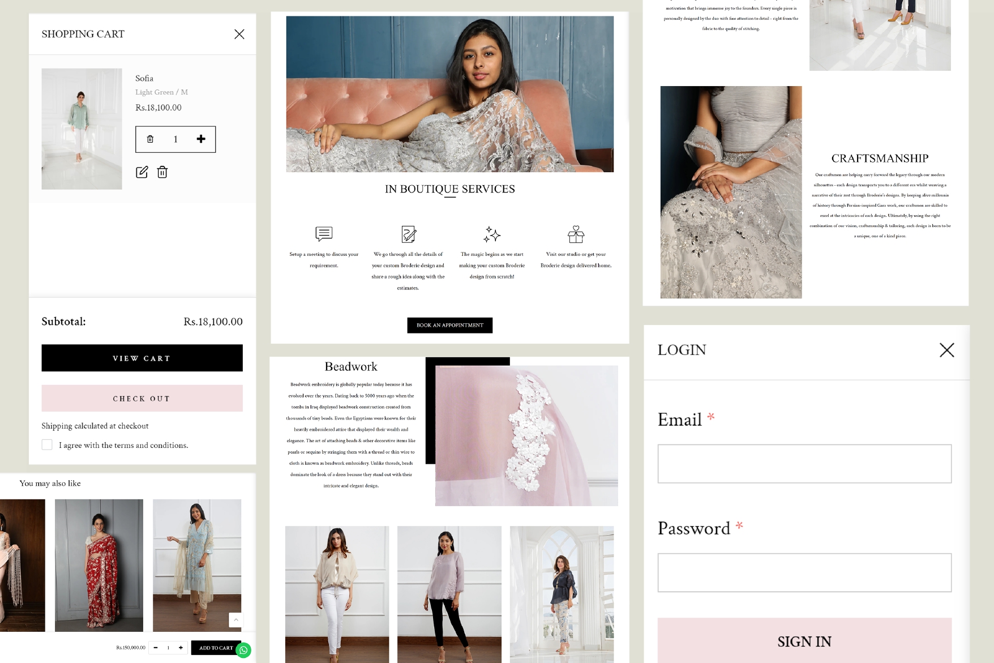The height and width of the screenshot is (663, 994).
Task: Click the BOOK AN APPOINTMENT button
Action: (449, 325)
